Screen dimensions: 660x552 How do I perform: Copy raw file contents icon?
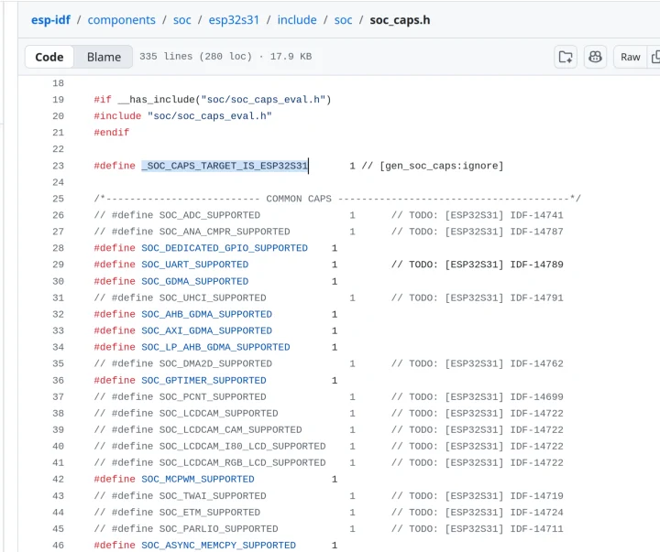[654, 57]
